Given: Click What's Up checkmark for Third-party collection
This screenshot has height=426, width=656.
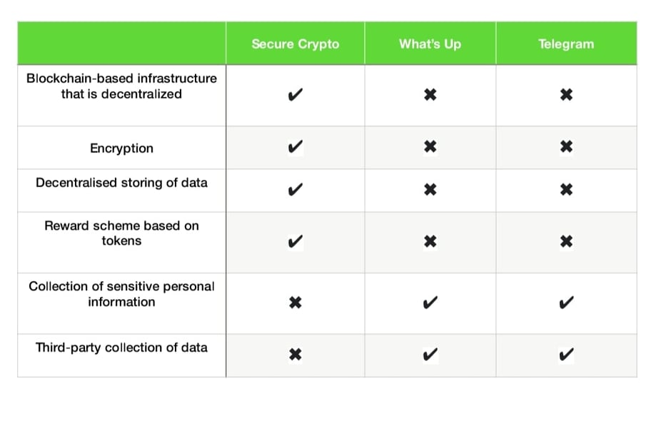Looking at the screenshot, I should (x=430, y=355).
